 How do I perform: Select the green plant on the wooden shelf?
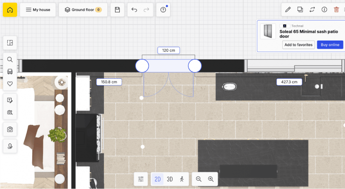click(x=57, y=135)
